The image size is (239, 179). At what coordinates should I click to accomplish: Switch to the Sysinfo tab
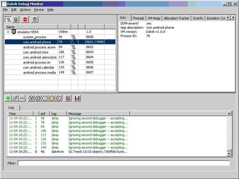(x=198, y=18)
